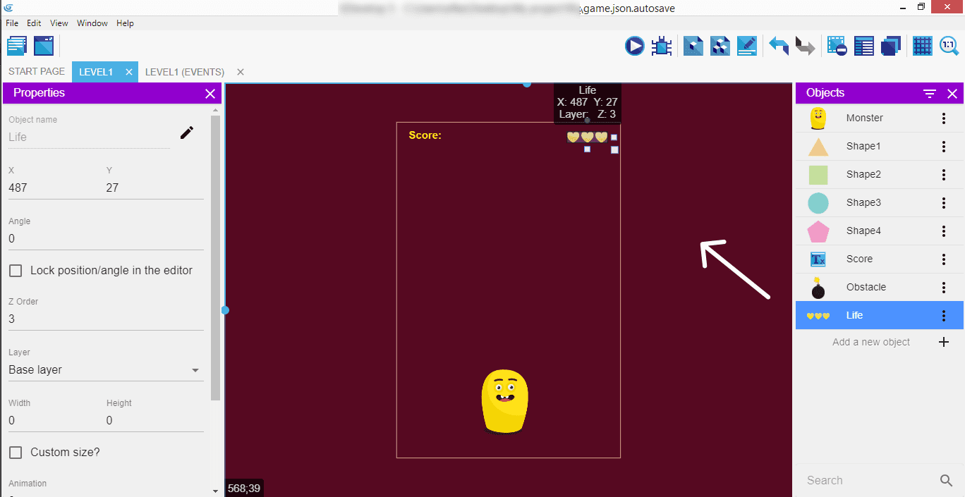Open the objects editor toolbar icon
This screenshot has width=965, height=497.
[693, 47]
